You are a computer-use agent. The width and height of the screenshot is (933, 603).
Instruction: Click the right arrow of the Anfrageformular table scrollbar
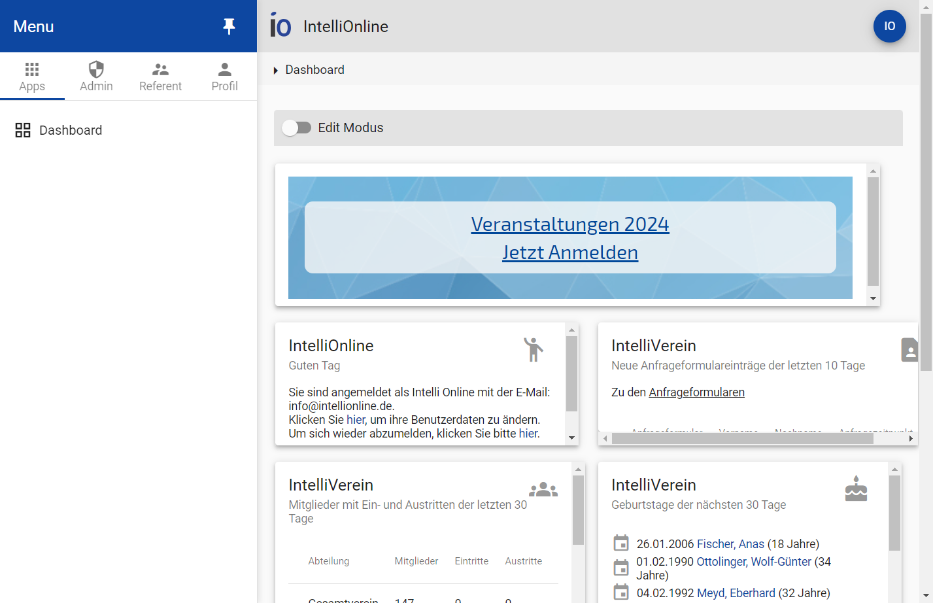[911, 439]
